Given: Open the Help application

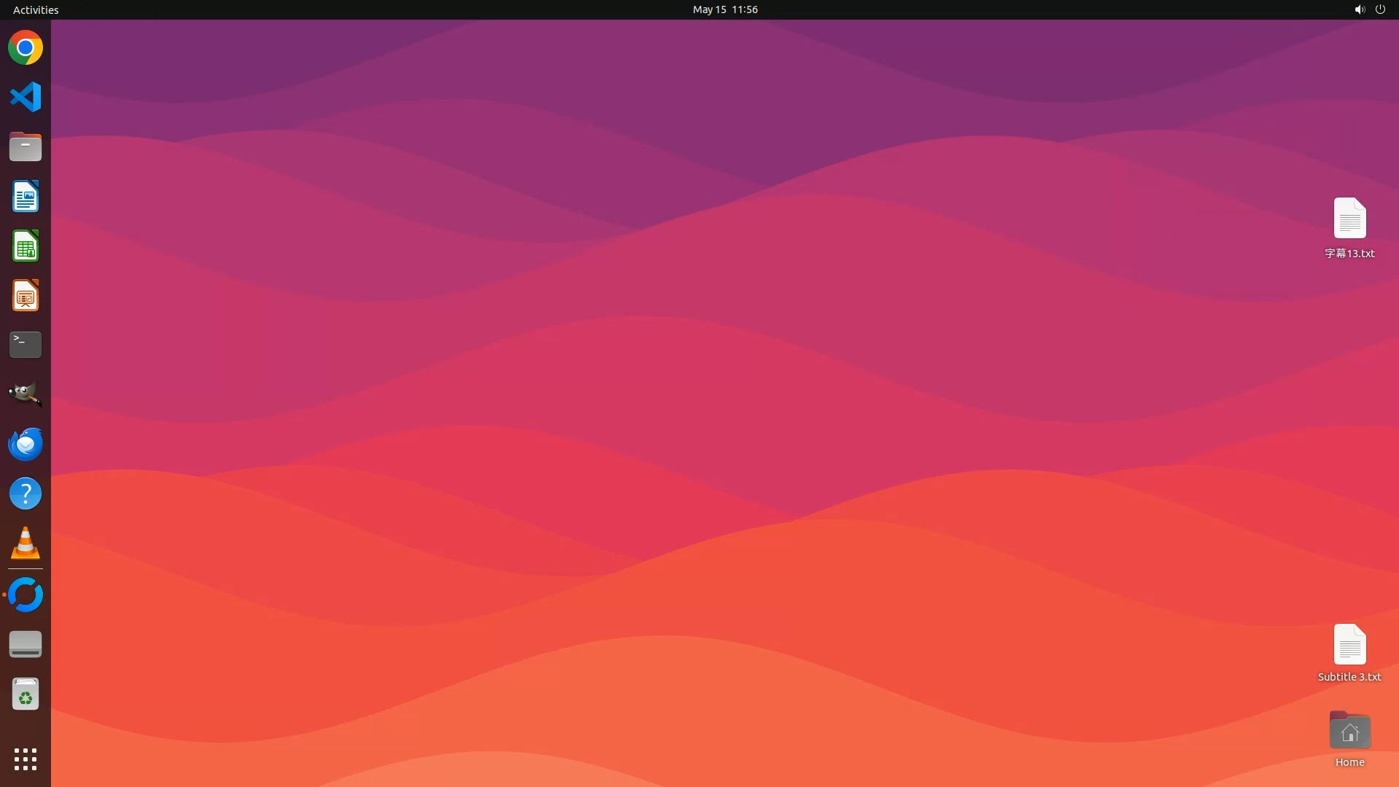Looking at the screenshot, I should click(26, 493).
